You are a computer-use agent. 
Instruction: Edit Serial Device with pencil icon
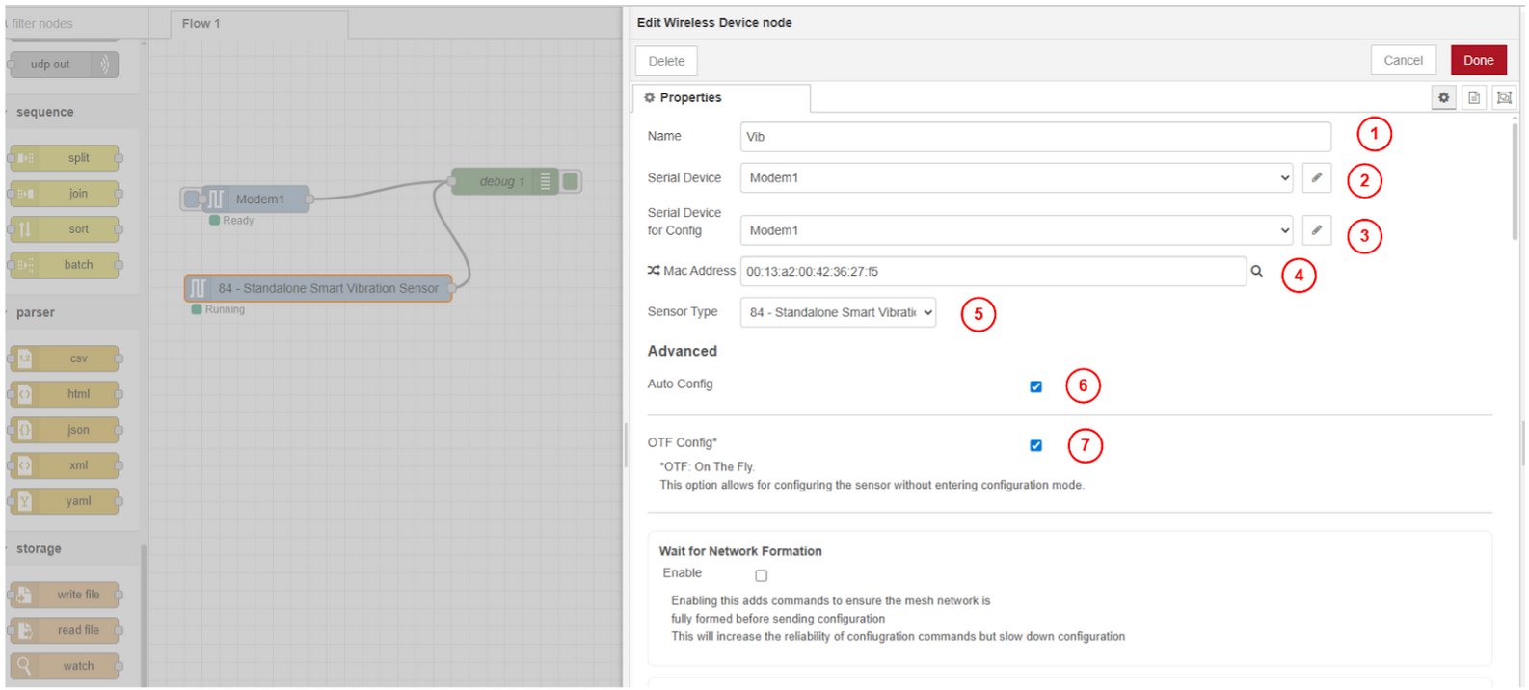pos(1316,178)
